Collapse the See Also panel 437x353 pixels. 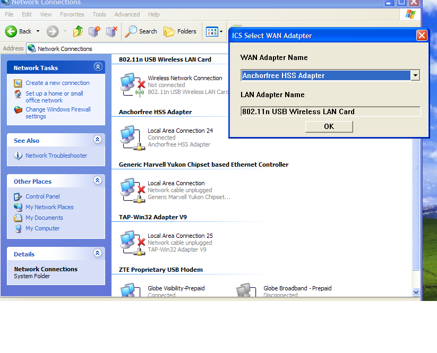click(x=97, y=140)
